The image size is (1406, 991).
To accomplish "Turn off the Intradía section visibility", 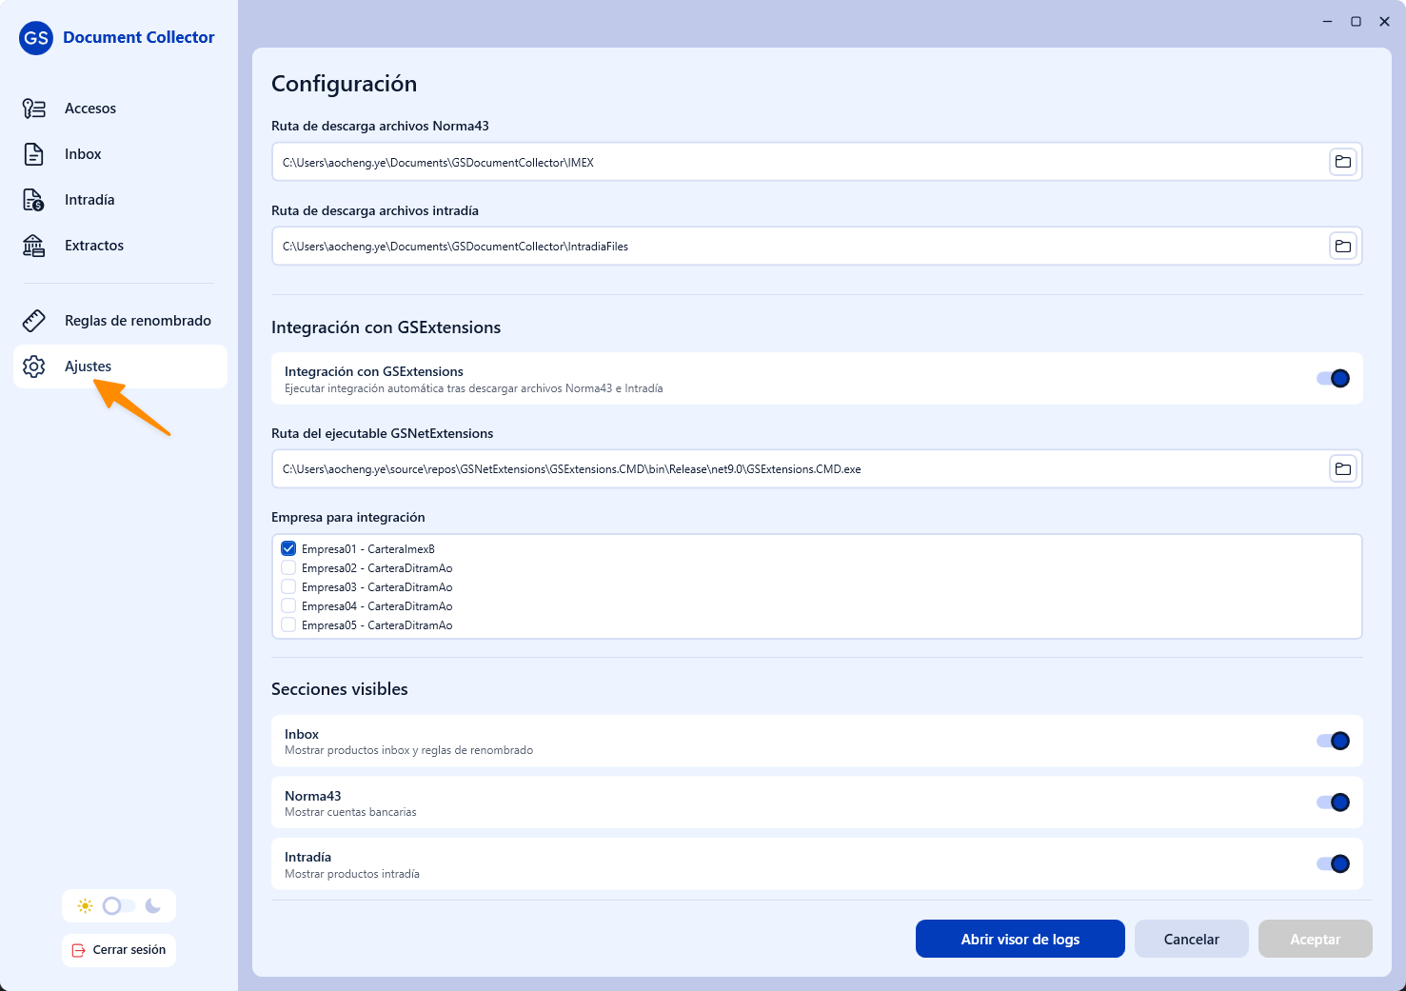I will [1333, 864].
